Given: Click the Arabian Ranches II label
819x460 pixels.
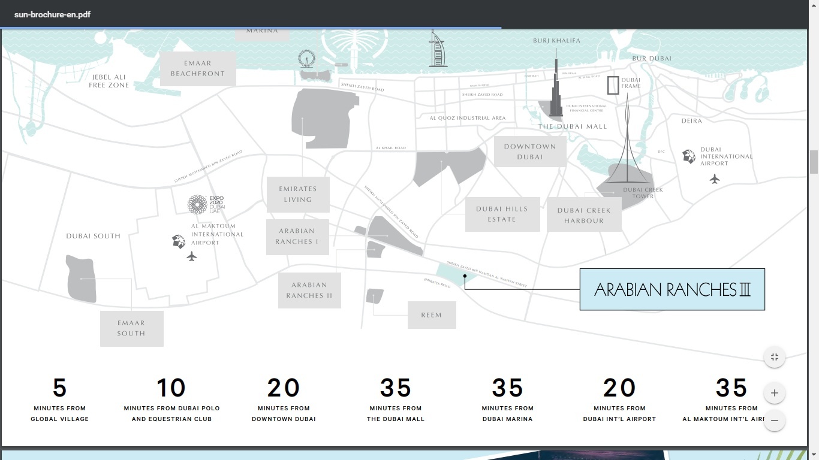Looking at the screenshot, I should [x=309, y=290].
